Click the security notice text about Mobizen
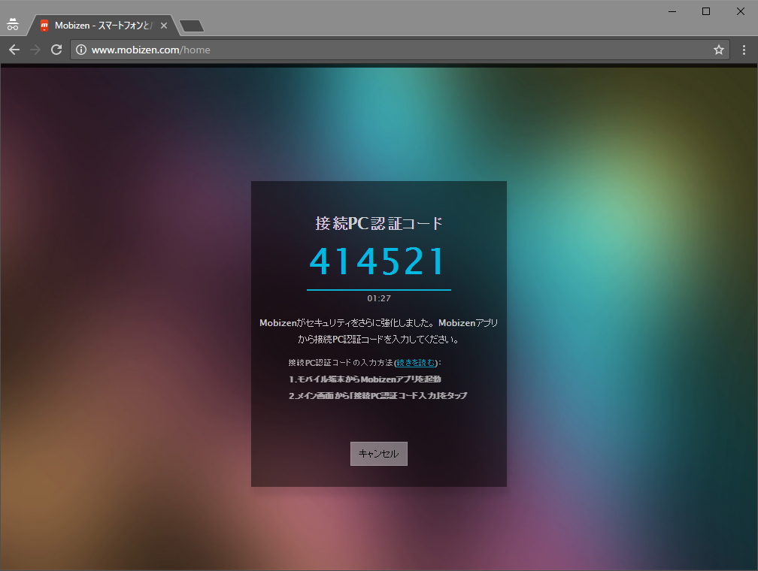The height and width of the screenshot is (571, 758). pos(378,331)
